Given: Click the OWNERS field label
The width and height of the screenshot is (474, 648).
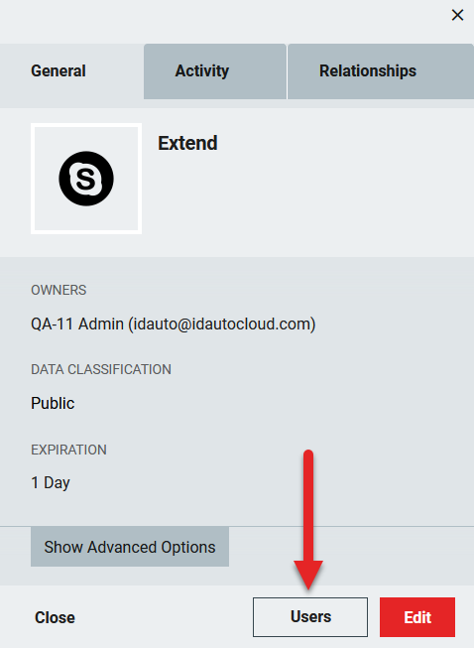Looking at the screenshot, I should pos(59,290).
